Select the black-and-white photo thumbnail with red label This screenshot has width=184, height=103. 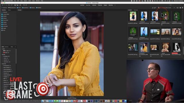177,47
